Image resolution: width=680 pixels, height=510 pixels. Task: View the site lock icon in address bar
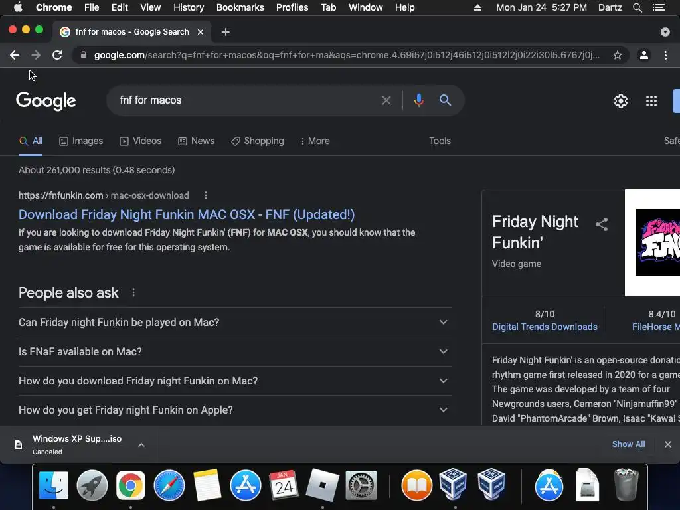point(84,55)
